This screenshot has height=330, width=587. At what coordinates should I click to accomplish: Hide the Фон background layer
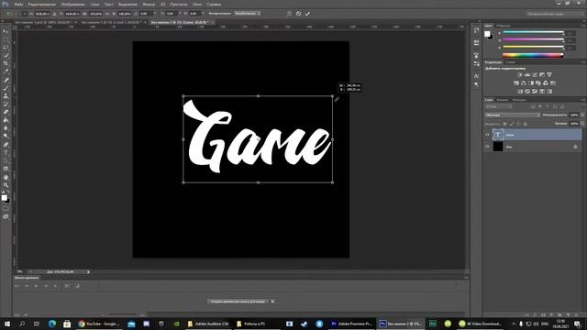[487, 147]
